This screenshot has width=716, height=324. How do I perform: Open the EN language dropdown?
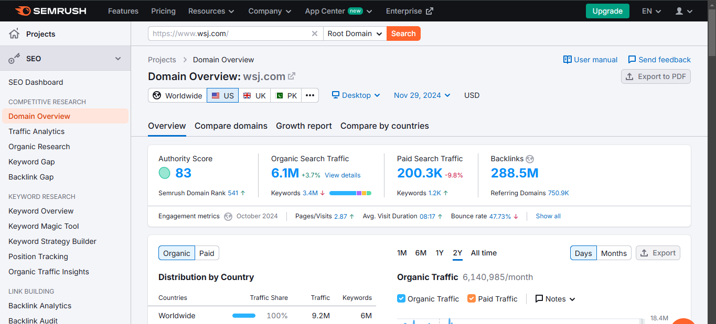click(x=651, y=11)
